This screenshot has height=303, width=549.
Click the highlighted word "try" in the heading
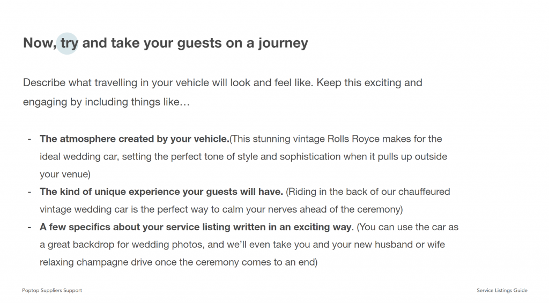(x=69, y=43)
